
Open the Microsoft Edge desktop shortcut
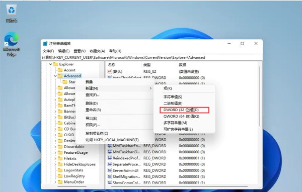(12, 44)
